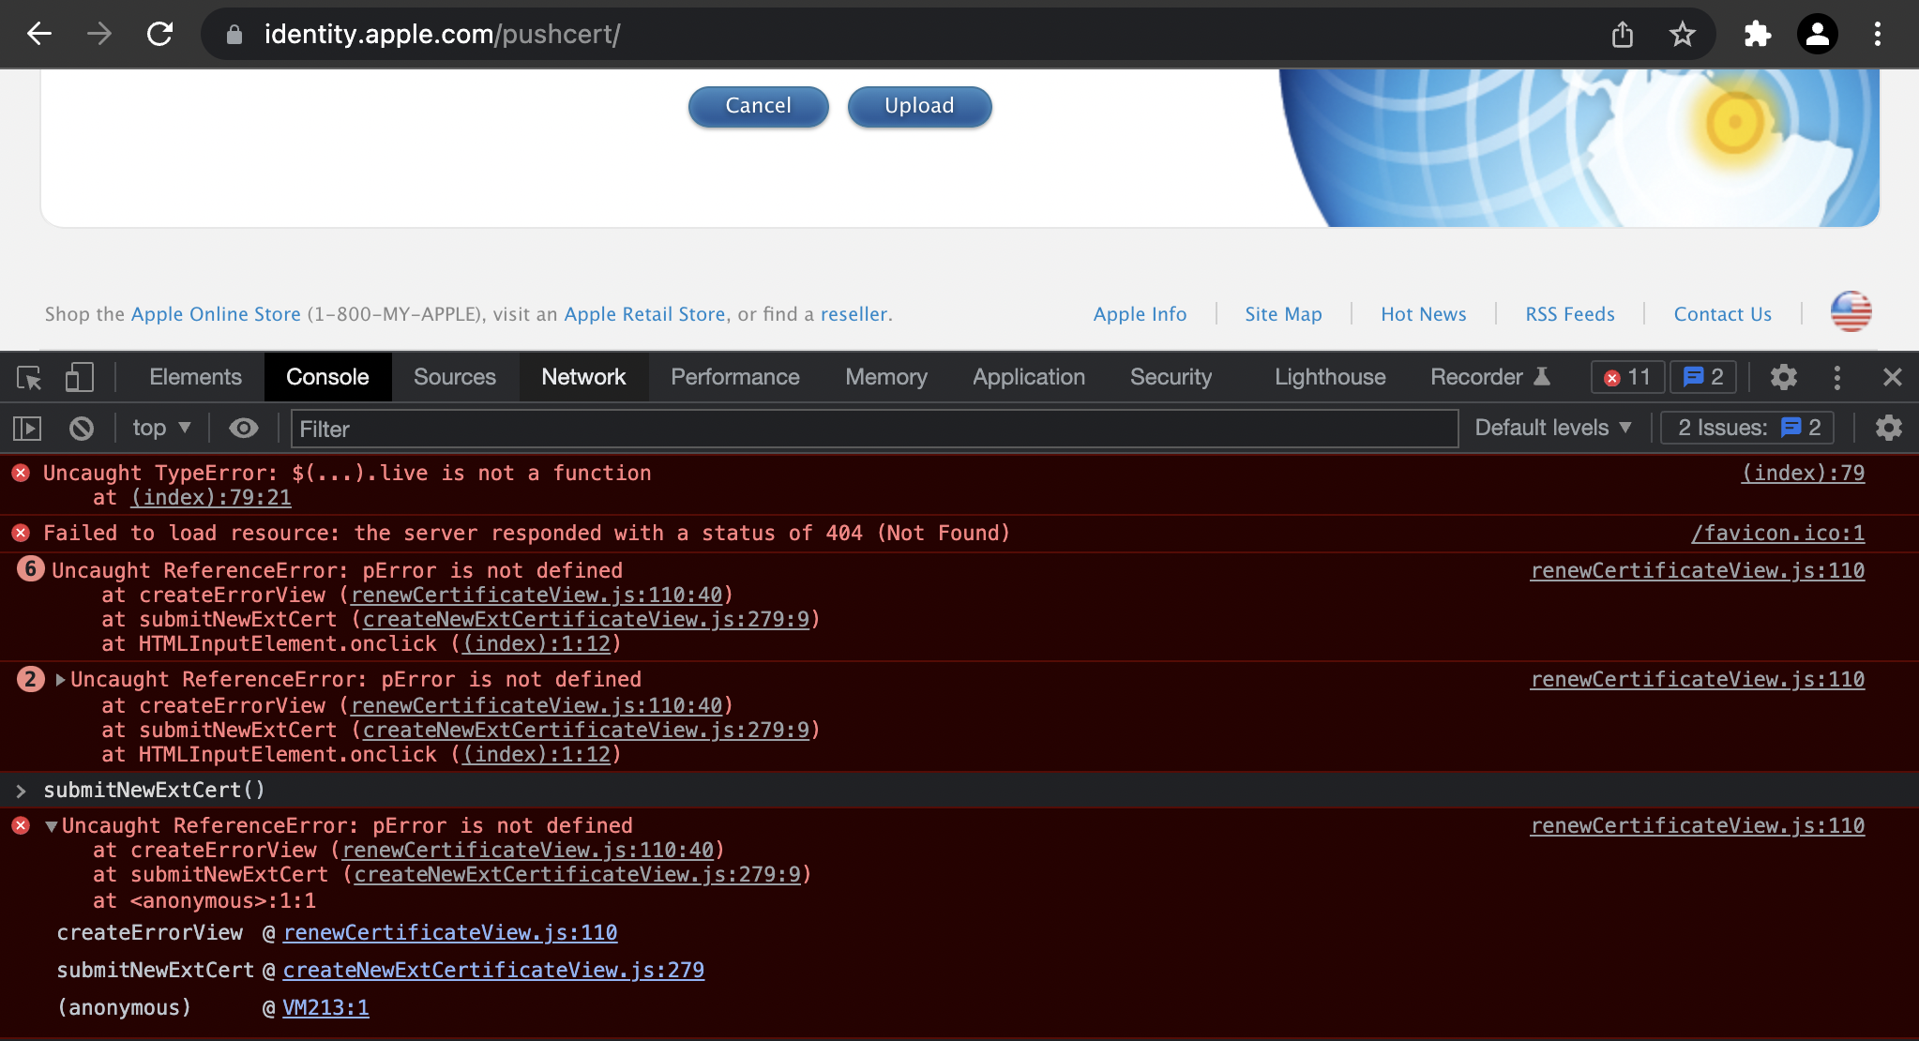
Task: Open the top JavaScript context dropdown
Action: click(x=161, y=429)
